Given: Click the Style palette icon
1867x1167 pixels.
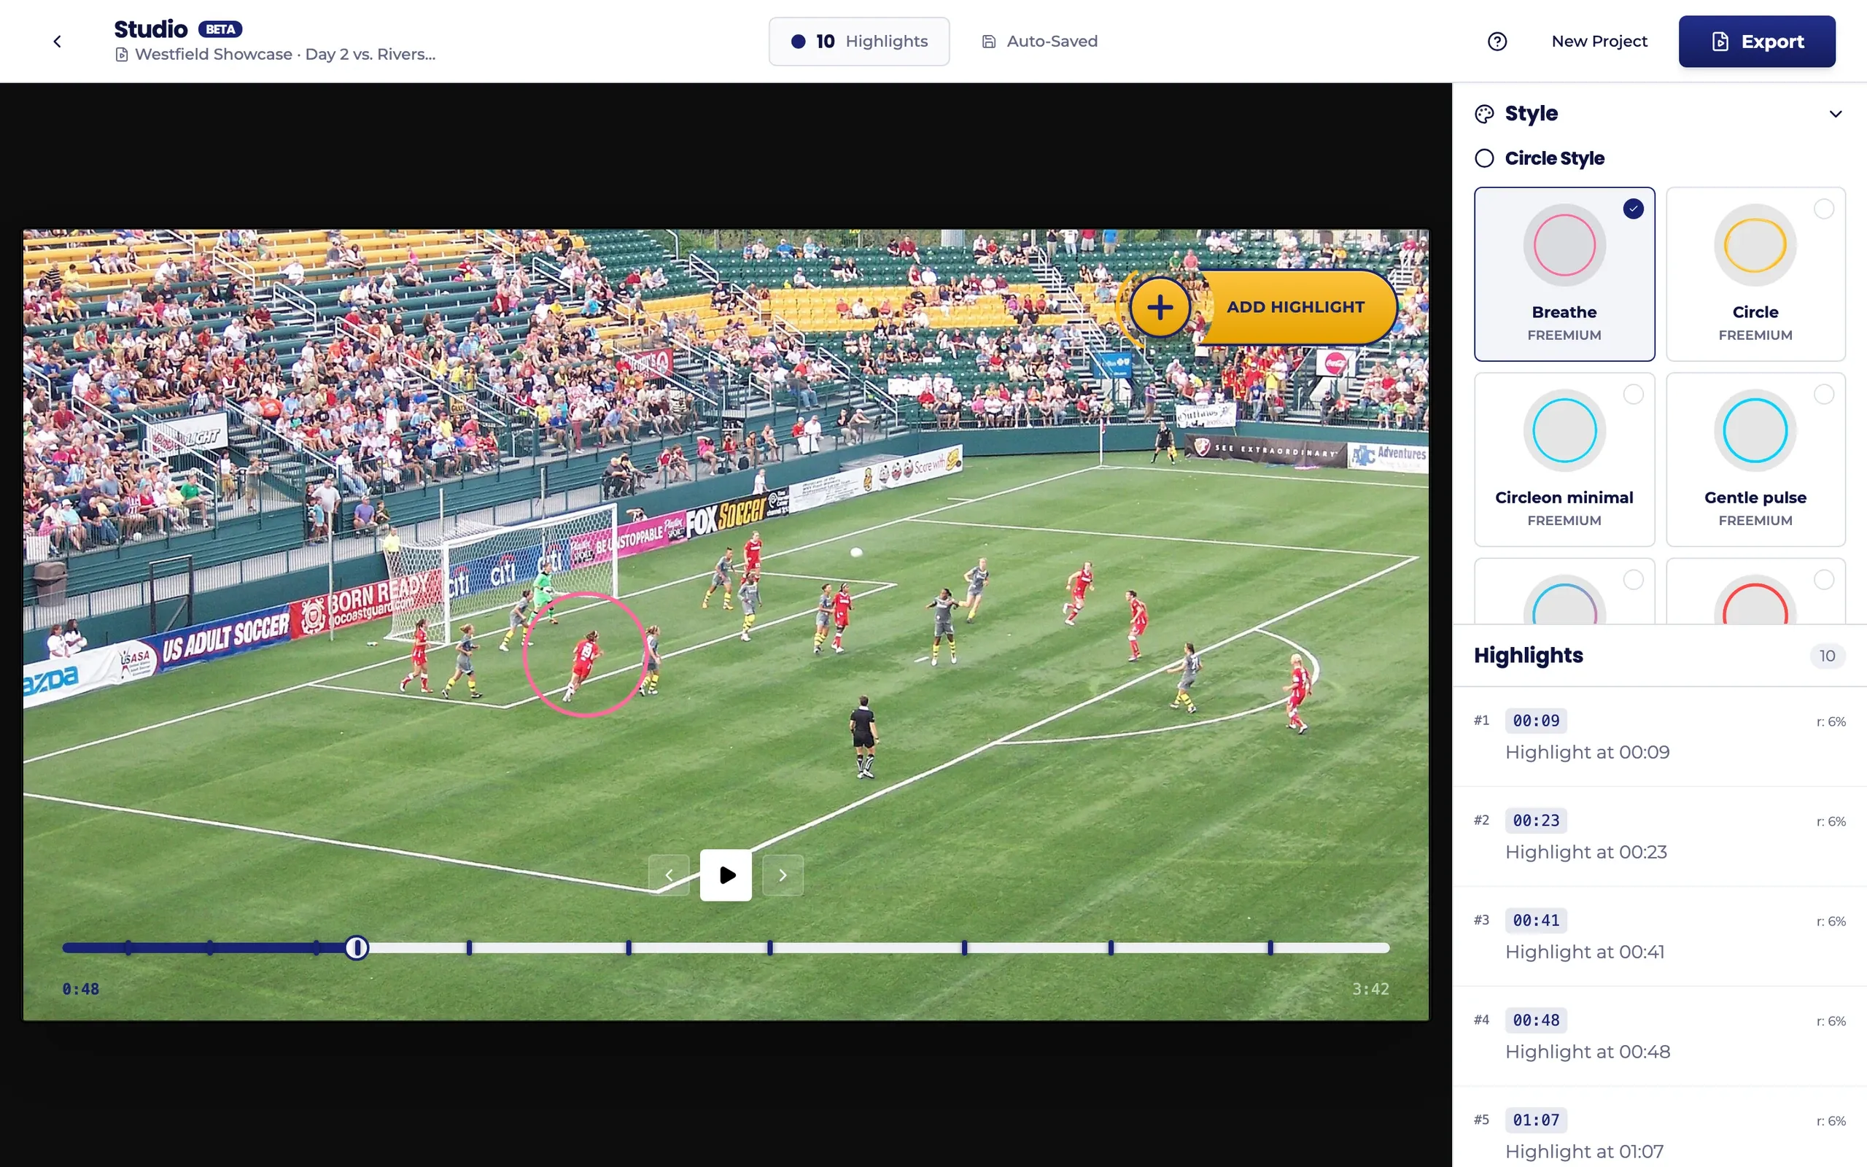Looking at the screenshot, I should point(1484,115).
